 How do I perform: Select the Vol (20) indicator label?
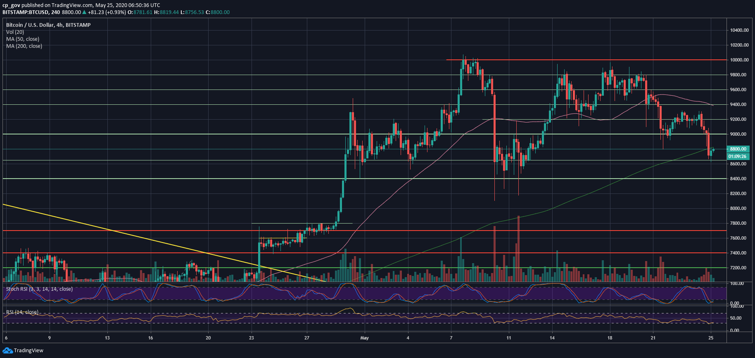click(15, 32)
